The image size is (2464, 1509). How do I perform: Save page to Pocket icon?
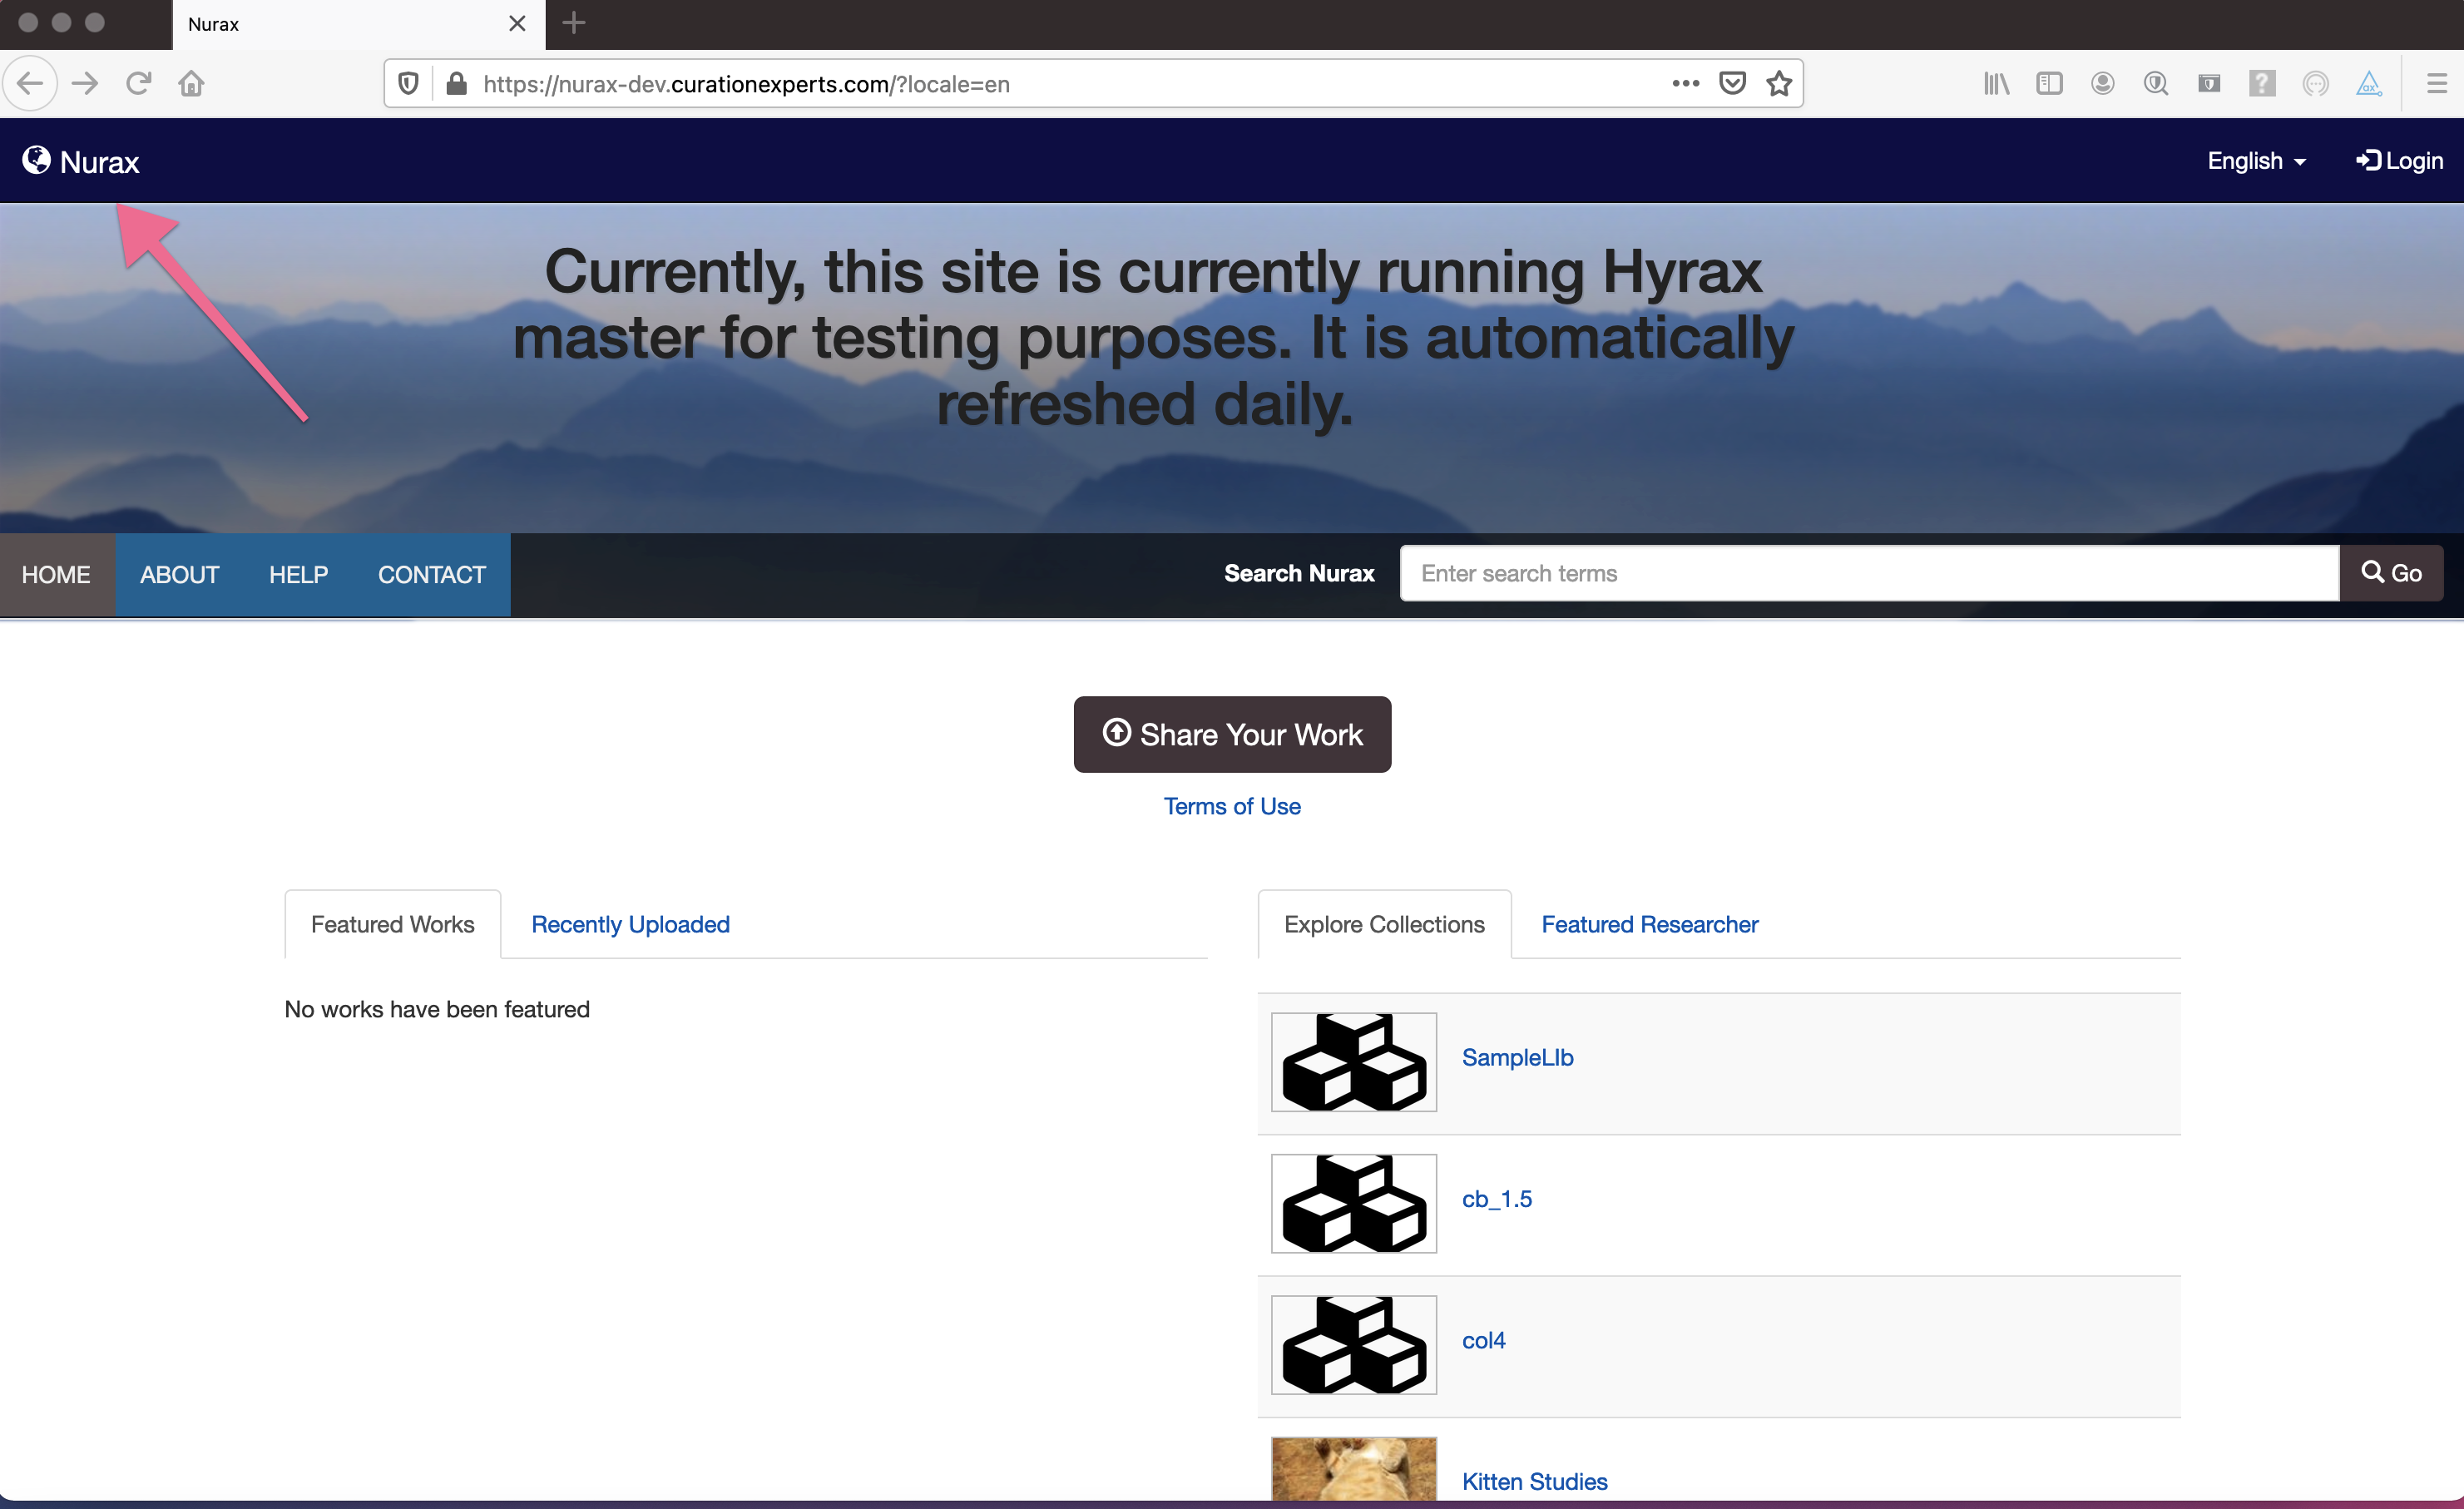tap(1733, 84)
